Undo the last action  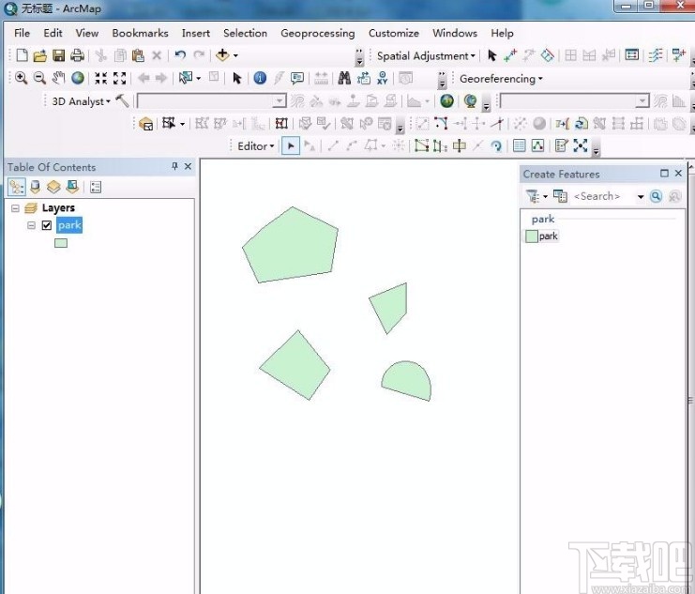pyautogui.click(x=180, y=55)
